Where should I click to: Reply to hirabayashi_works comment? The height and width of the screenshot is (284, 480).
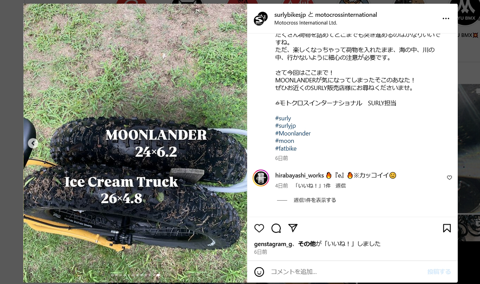pos(340,186)
